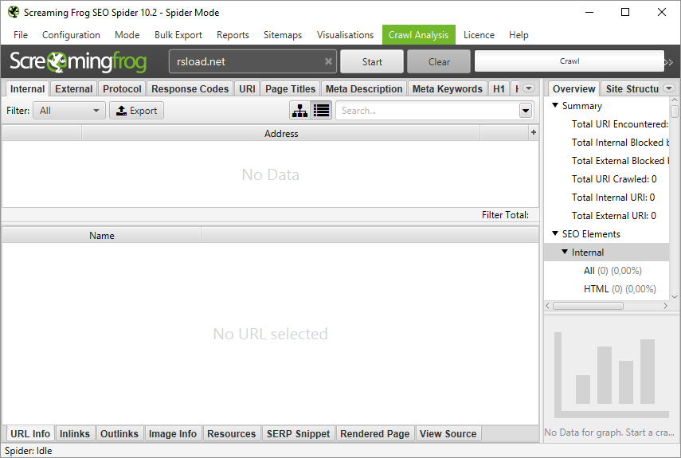Switch to the Meta Keywords tab
The image size is (681, 458).
point(448,89)
